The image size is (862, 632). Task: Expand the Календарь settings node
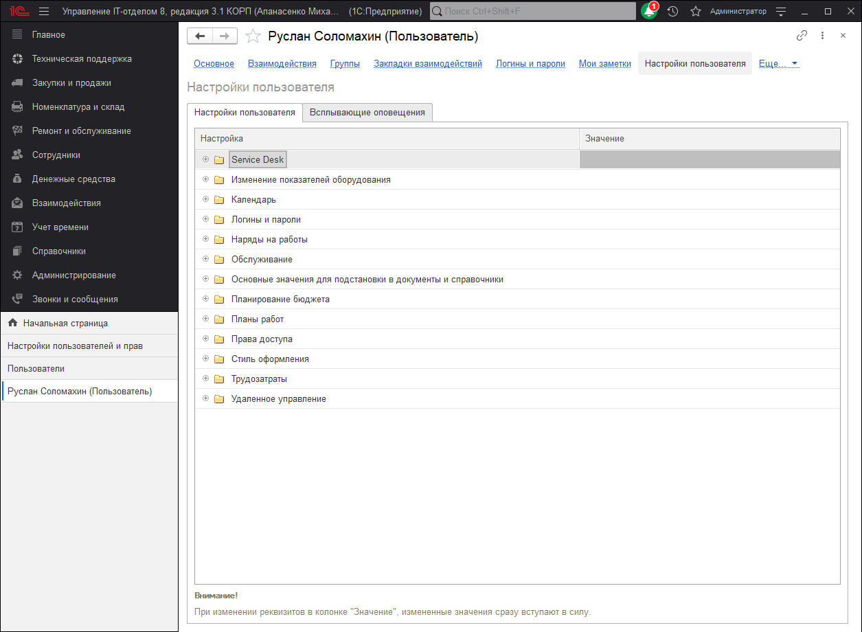[x=205, y=199]
